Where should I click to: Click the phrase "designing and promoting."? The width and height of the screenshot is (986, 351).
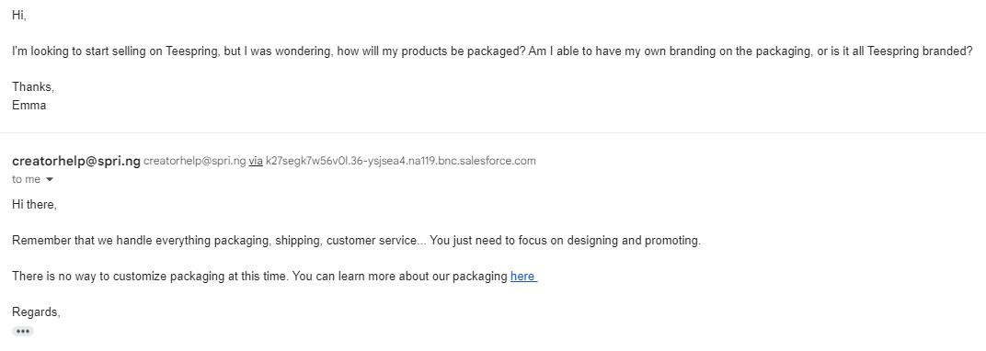click(634, 241)
